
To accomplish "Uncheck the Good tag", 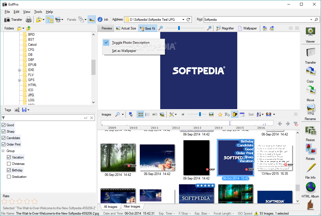I will click(3, 125).
